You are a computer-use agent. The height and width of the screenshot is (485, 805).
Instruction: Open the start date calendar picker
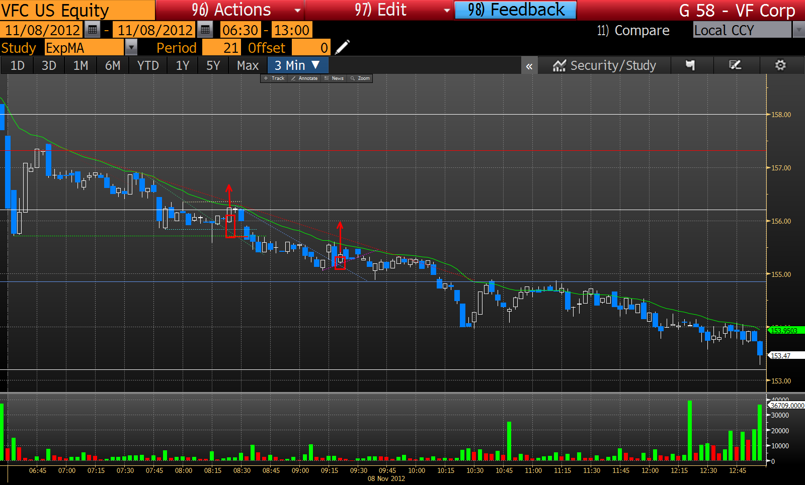pos(92,30)
